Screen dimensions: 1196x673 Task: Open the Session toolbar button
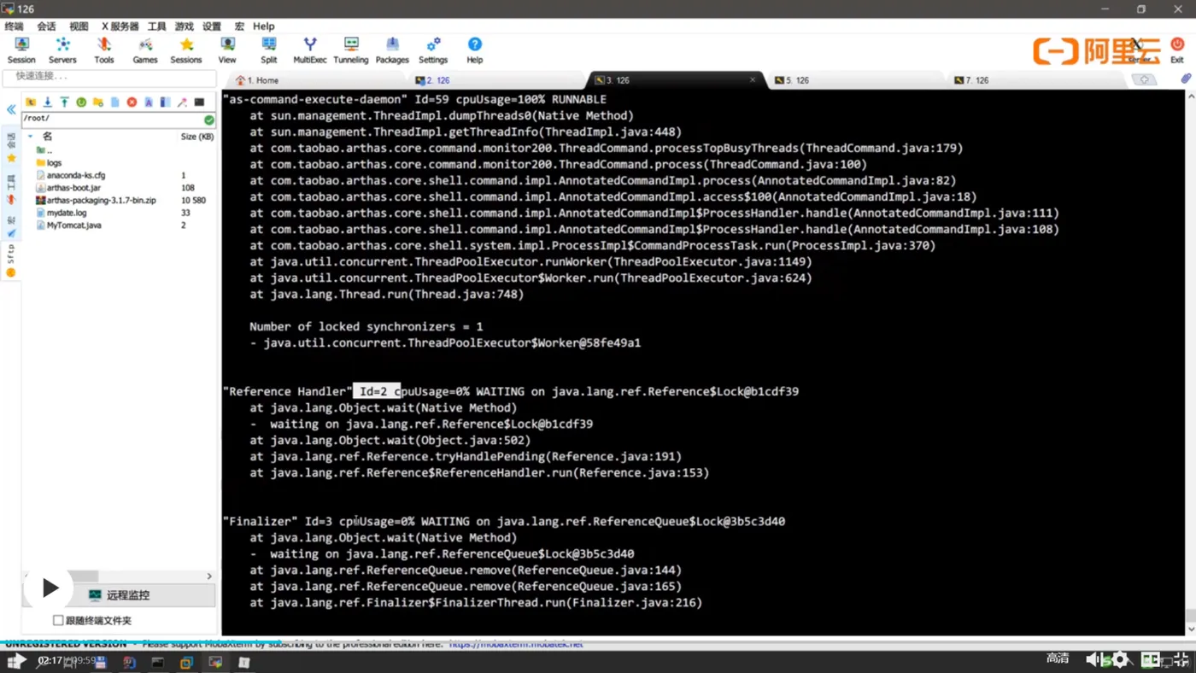point(21,50)
